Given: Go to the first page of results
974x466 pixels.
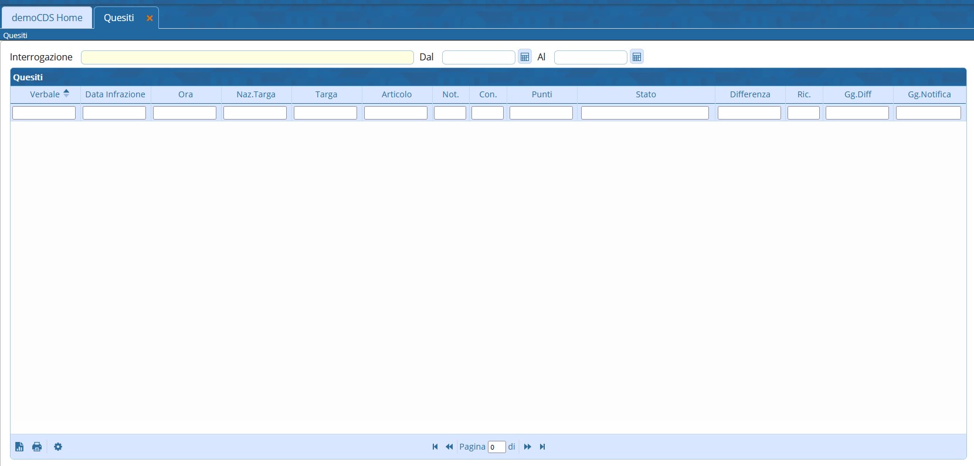Looking at the screenshot, I should pyautogui.click(x=435, y=447).
